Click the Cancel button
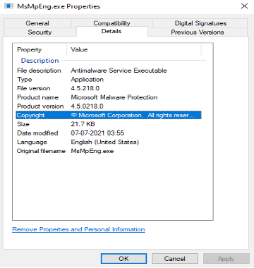The height and width of the screenshot is (268, 254). click(175, 259)
